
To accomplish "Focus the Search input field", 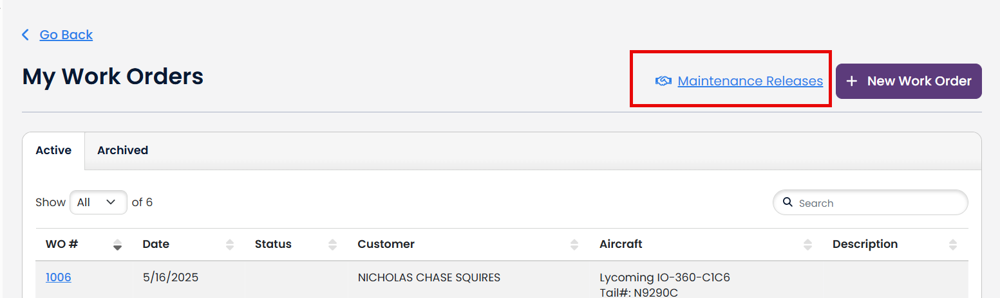I will point(871,202).
